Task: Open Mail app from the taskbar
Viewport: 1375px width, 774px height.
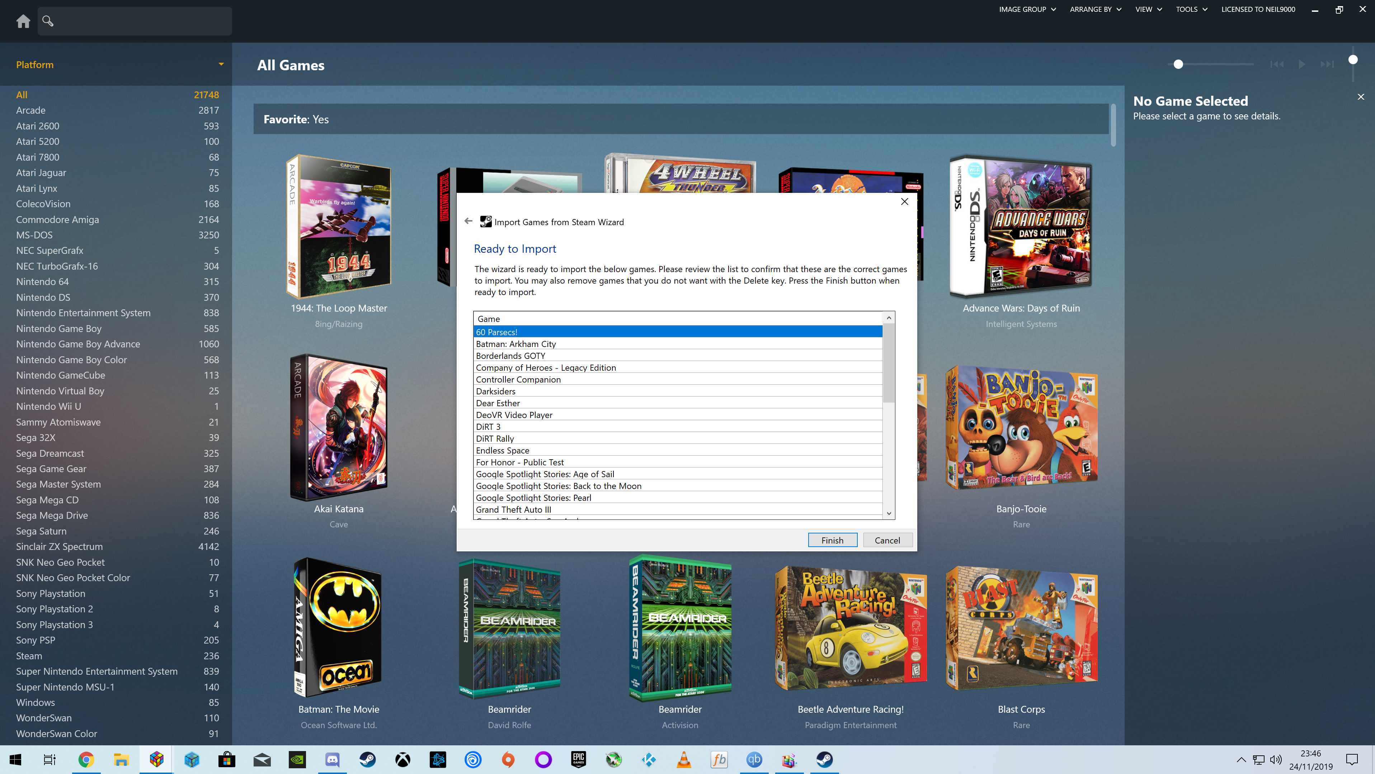Action: (x=262, y=760)
